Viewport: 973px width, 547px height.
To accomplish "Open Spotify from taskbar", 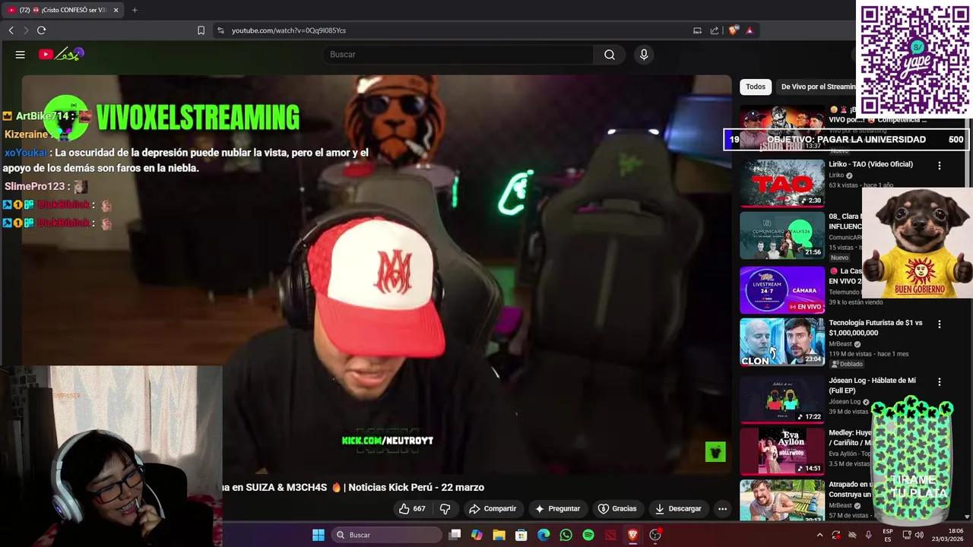I will click(588, 535).
